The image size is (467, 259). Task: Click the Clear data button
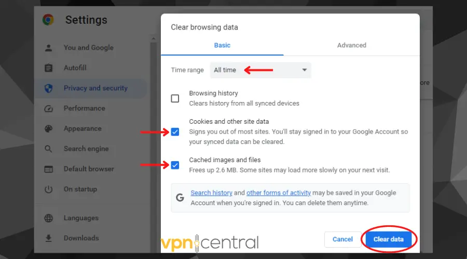[388, 239]
